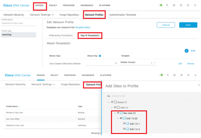
Task: Click the USA area icon in the tree
Action: [x=115, y=107]
